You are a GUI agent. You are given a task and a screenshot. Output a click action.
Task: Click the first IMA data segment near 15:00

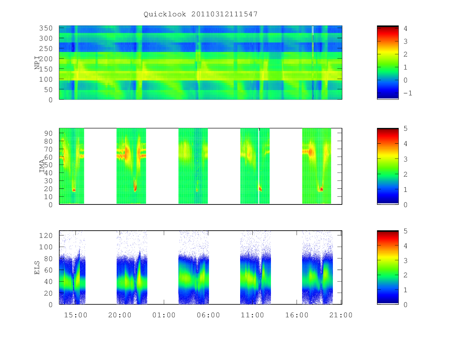pyautogui.click(x=72, y=166)
